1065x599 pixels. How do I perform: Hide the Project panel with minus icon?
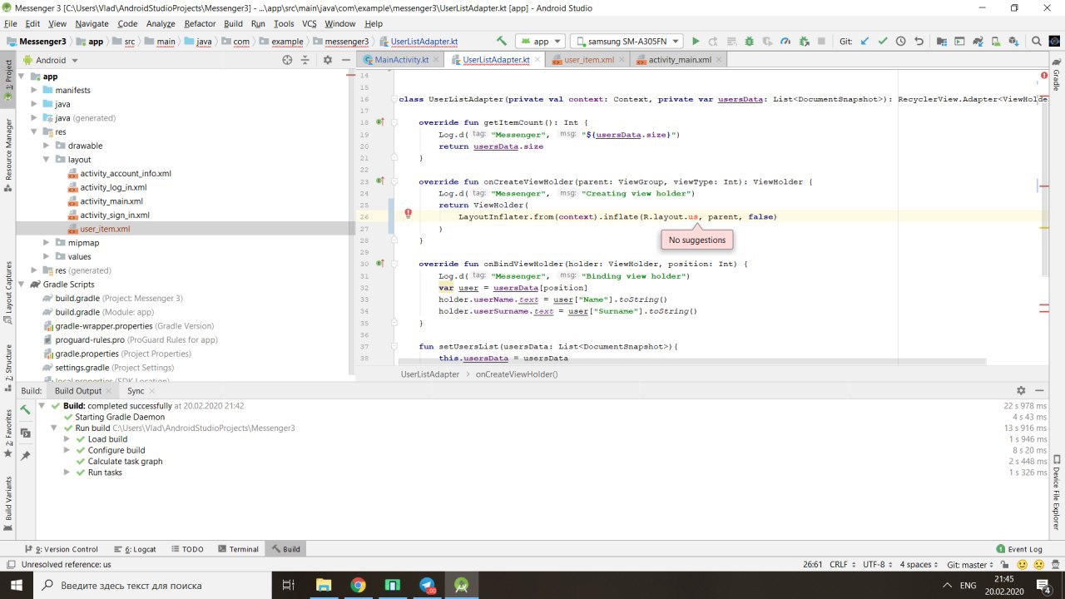tap(345, 60)
